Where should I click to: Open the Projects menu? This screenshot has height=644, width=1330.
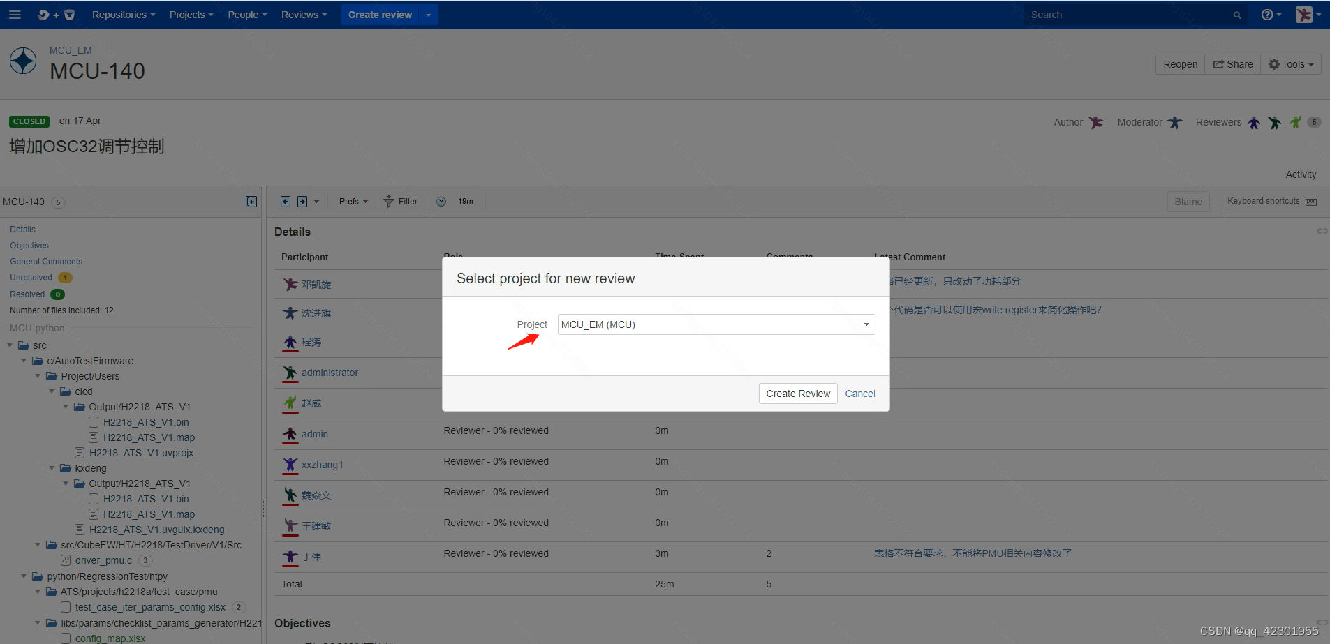click(191, 15)
